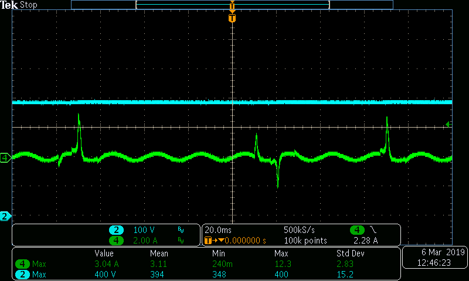Click channel 4 bandwidth limit Bw icon
Viewport: 469px width, 281px height.
181,241
